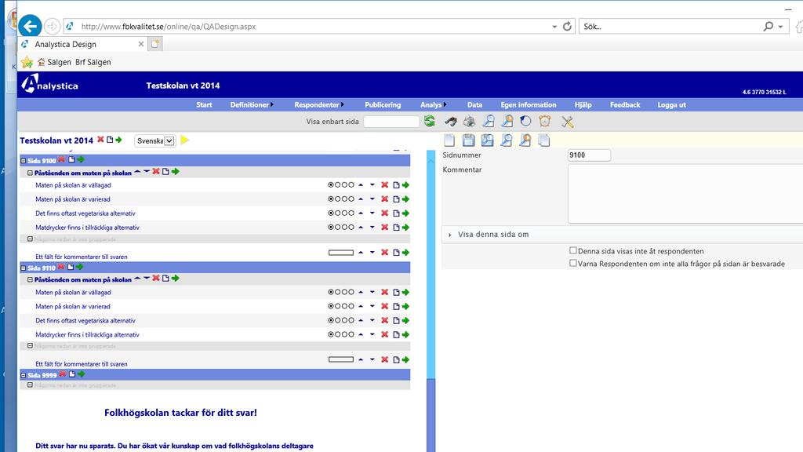
Task: Collapse the Sida 9110 section
Action: click(23, 268)
